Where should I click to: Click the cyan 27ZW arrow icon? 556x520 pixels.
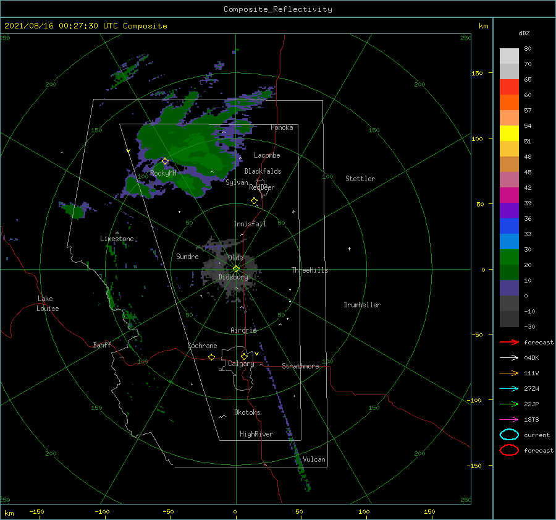point(509,389)
